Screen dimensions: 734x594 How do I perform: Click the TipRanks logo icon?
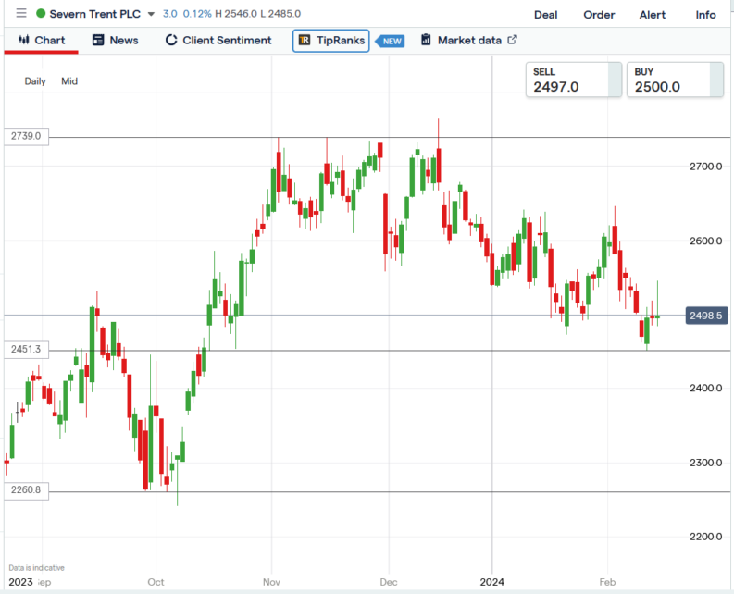click(x=305, y=41)
